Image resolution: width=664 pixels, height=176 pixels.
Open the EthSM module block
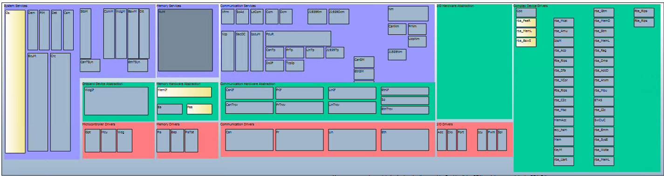364,74
